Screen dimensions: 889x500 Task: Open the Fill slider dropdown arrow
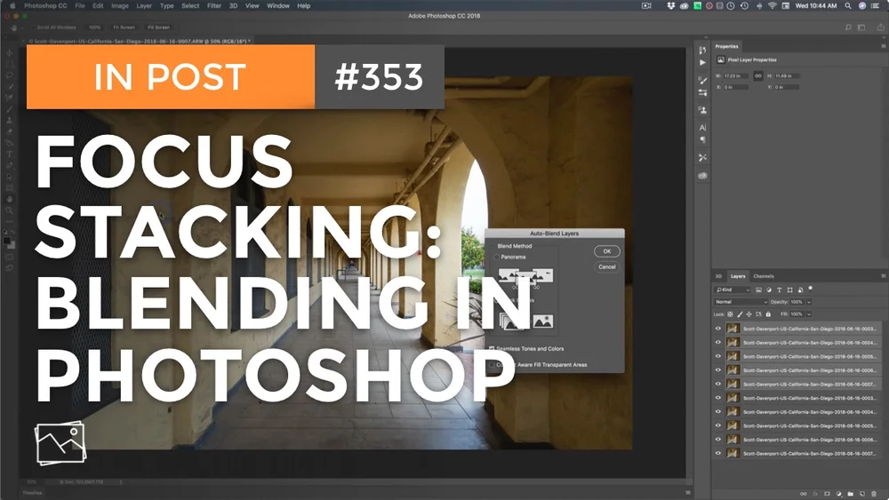[809, 314]
